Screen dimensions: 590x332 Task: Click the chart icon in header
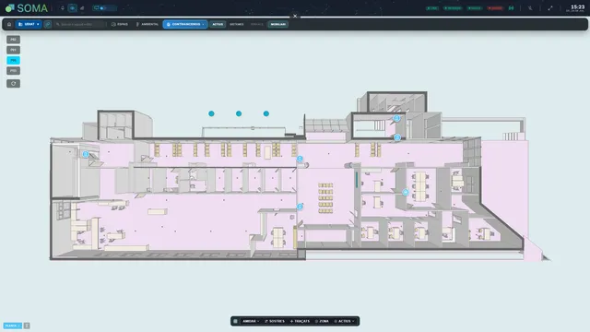(x=82, y=8)
